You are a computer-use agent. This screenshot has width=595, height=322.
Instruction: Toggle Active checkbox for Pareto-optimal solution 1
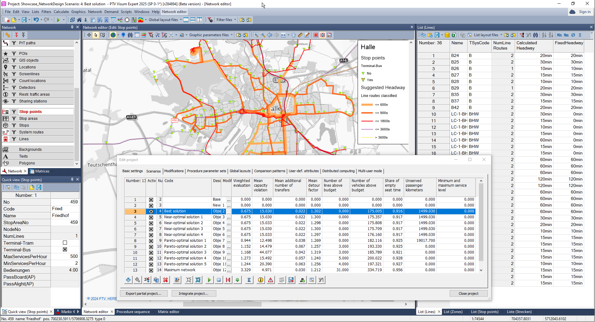(x=151, y=241)
